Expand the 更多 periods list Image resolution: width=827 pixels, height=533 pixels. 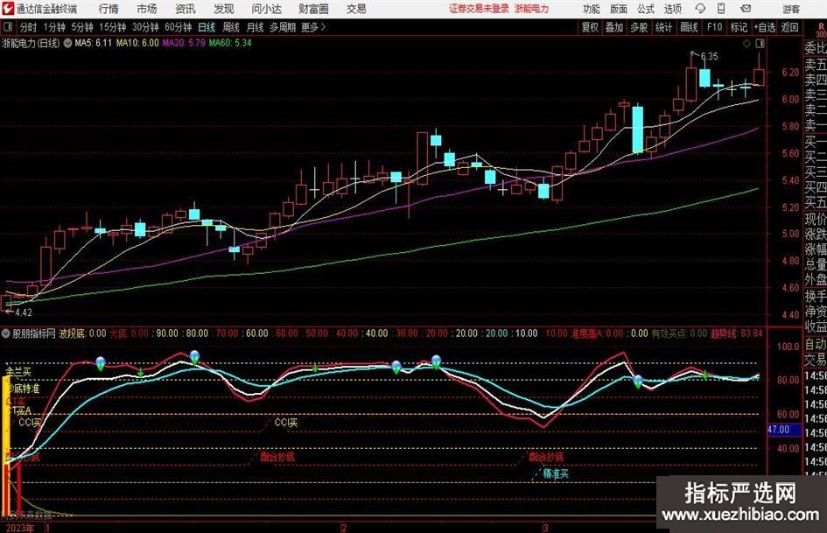coord(313,27)
